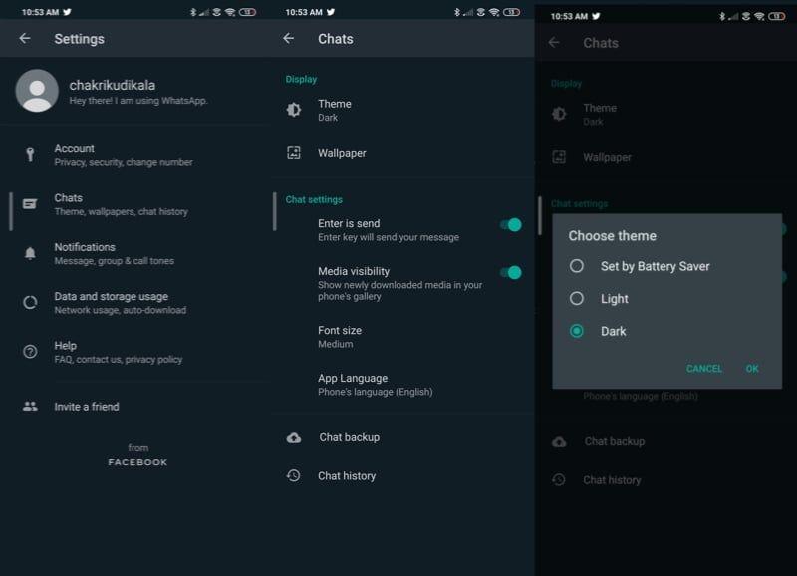Screen dimensions: 797x576
Task: Tap the Help question mark icon
Action: click(30, 352)
